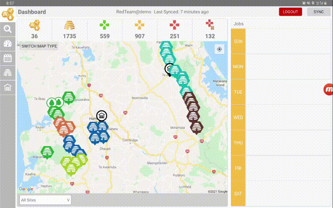Select the honeycomb sites stat showing 36
The image size is (333, 208).
pyautogui.click(x=34, y=30)
